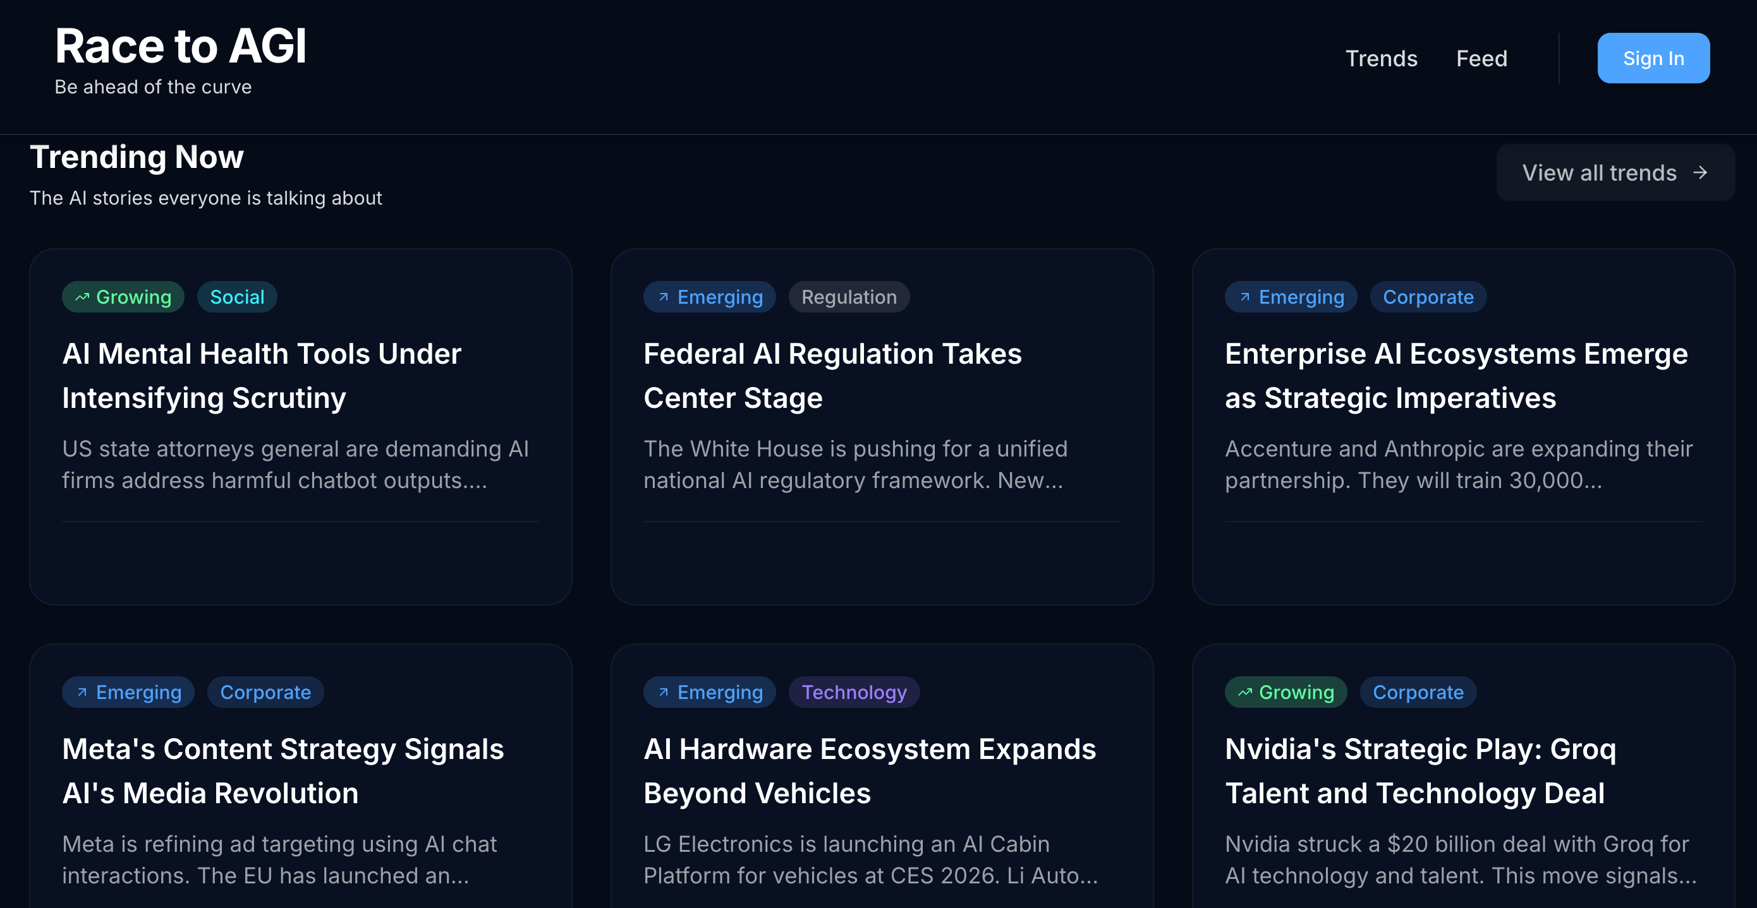Click the Emerging arrow icon on AI Hardware Ecosystem card

point(663,693)
